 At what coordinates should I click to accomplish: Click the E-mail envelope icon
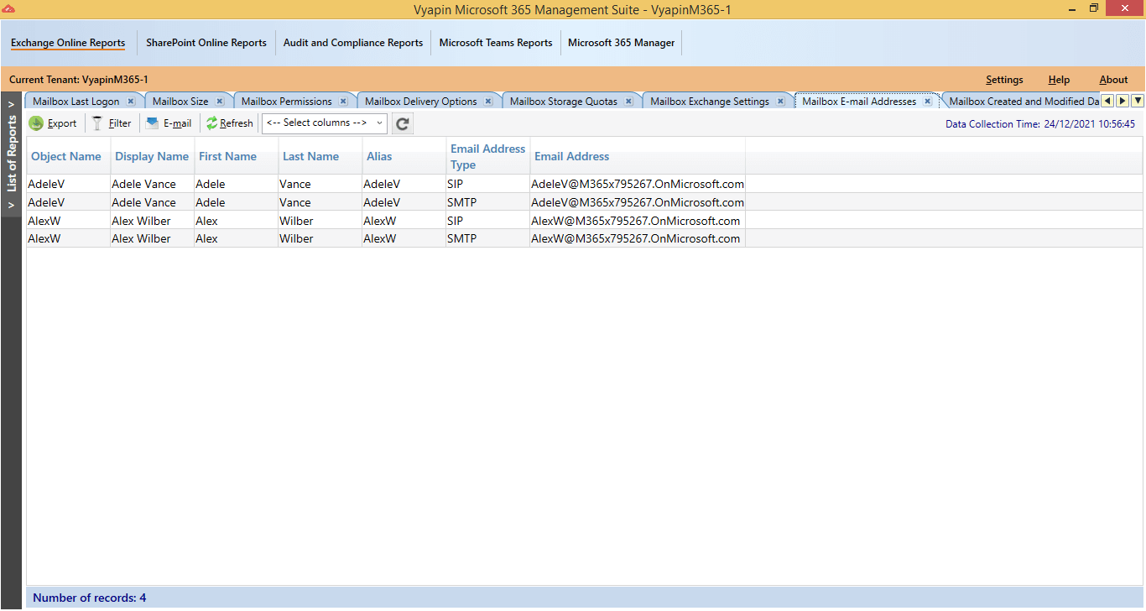click(x=152, y=123)
